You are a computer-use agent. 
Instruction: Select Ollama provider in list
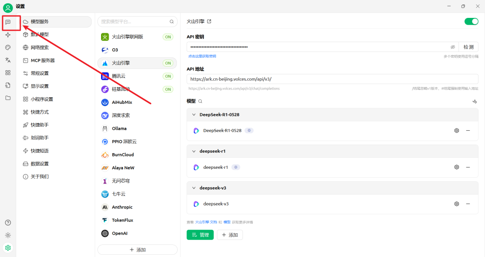click(x=137, y=128)
